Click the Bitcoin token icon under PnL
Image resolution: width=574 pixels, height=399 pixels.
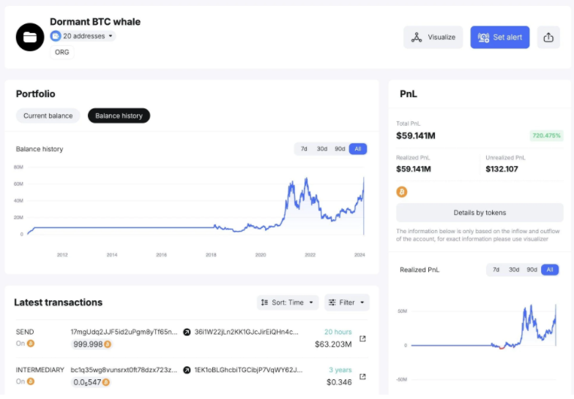[401, 191]
